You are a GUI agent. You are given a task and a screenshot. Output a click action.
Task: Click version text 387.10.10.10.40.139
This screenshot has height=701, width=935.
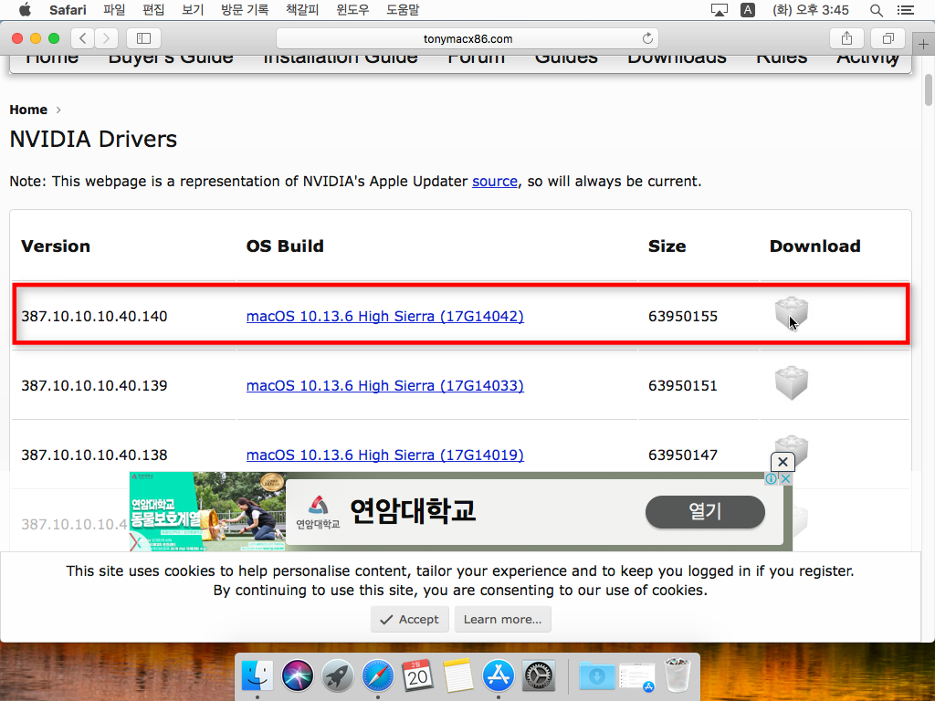[94, 386]
